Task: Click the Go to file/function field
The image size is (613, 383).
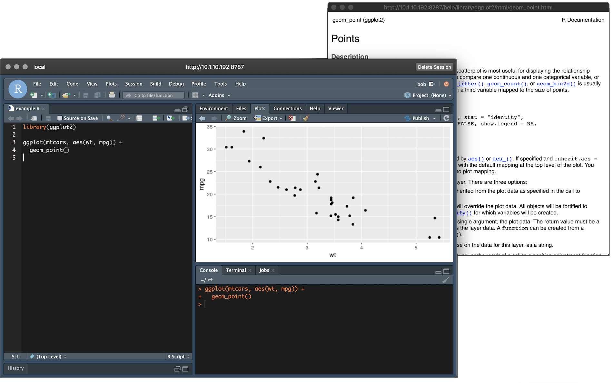Action: pyautogui.click(x=153, y=95)
